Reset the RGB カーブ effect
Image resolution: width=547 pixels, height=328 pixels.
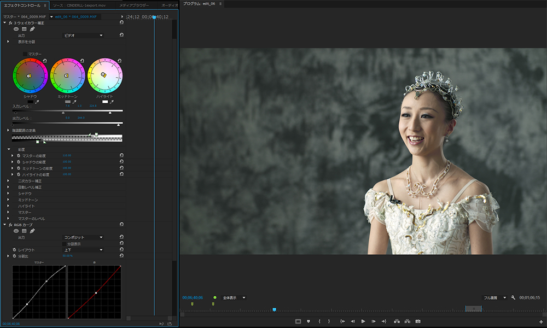pos(121,224)
